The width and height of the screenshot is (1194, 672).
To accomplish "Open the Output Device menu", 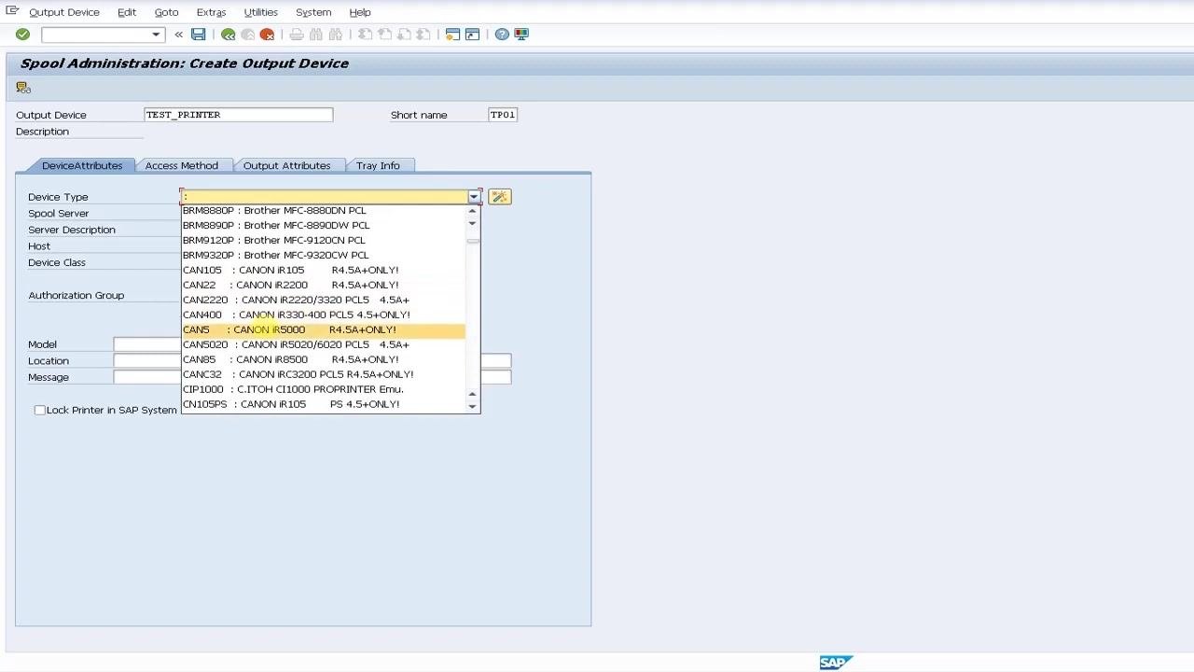I will point(64,12).
